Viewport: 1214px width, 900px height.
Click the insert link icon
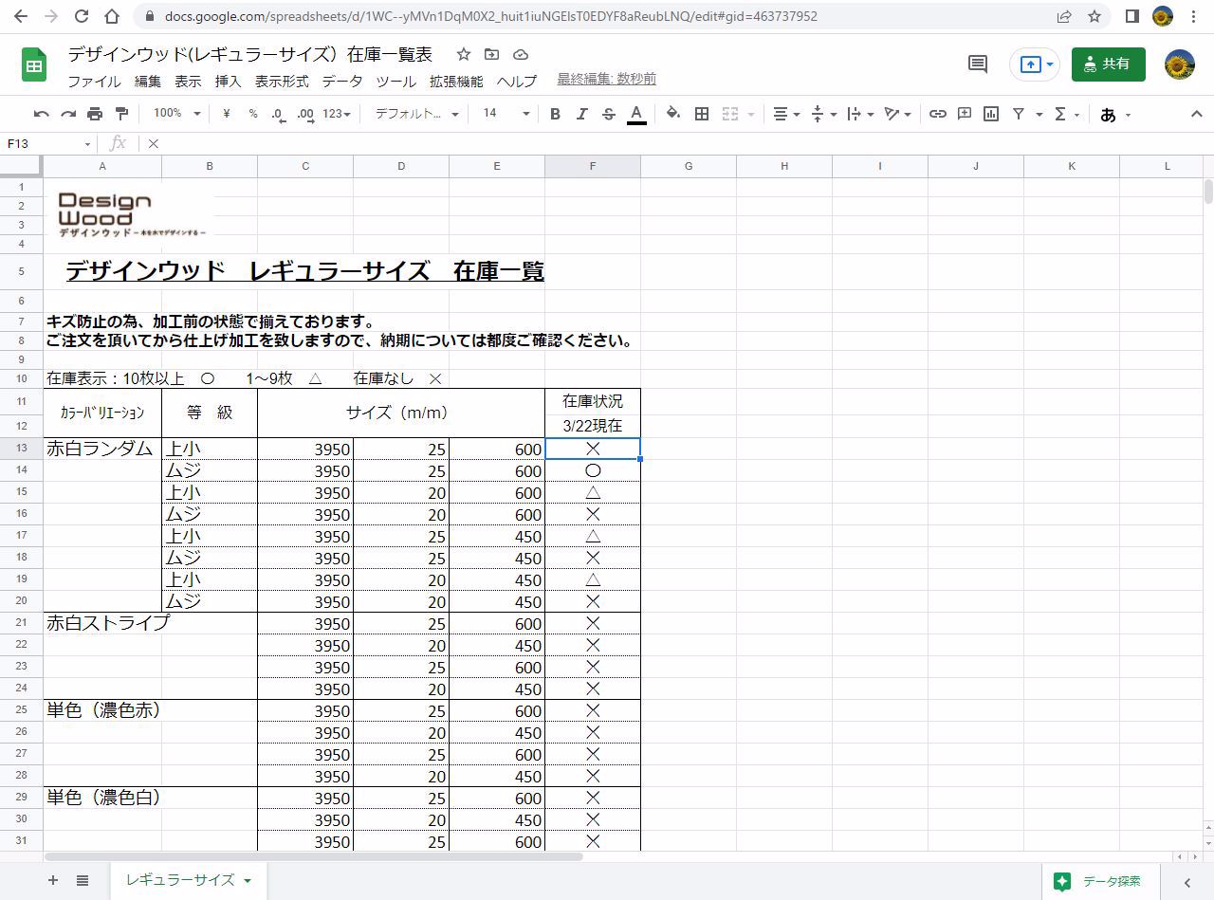click(937, 114)
